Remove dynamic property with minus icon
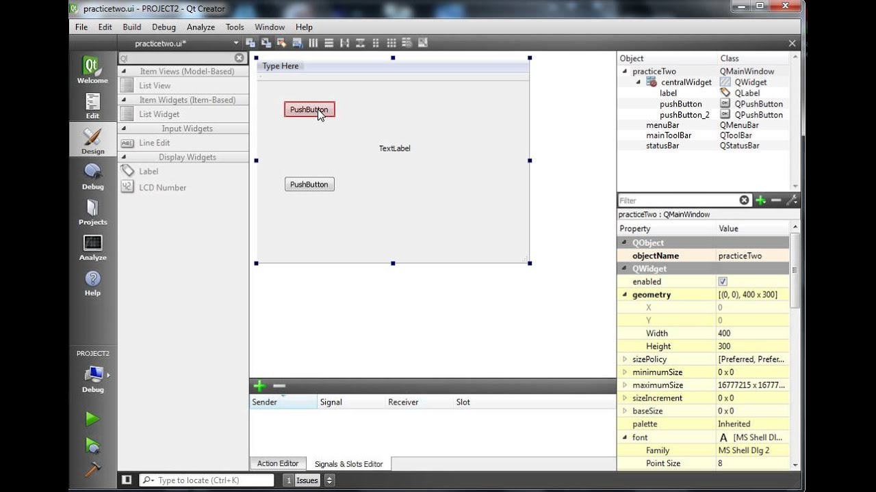The width and height of the screenshot is (876, 492). [x=776, y=200]
